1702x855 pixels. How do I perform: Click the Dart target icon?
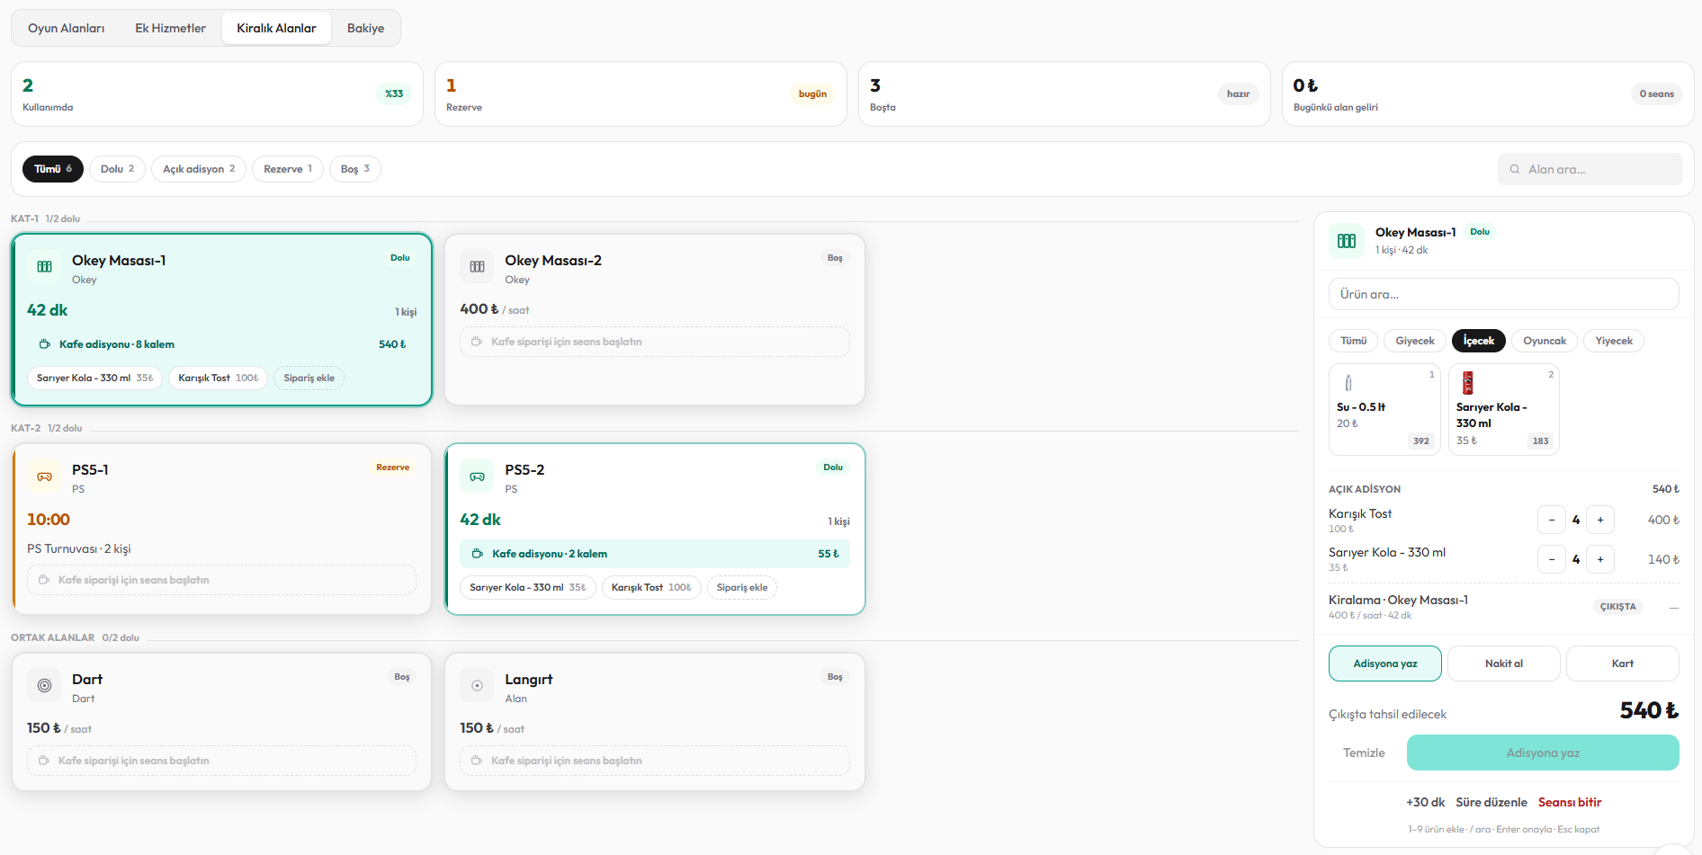coord(44,686)
